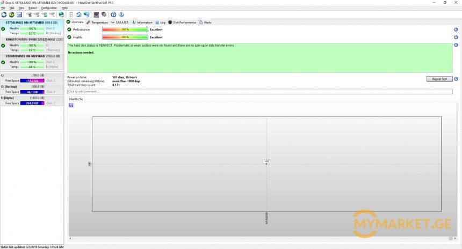Click the gray disk speaker toolbar icon
This screenshot has height=249, width=462.
click(104, 14)
